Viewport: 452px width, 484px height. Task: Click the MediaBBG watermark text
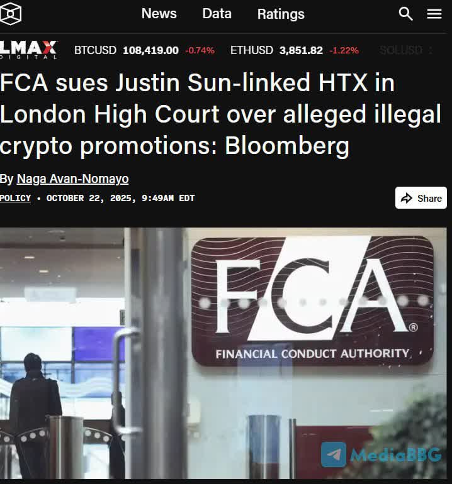coord(396,454)
